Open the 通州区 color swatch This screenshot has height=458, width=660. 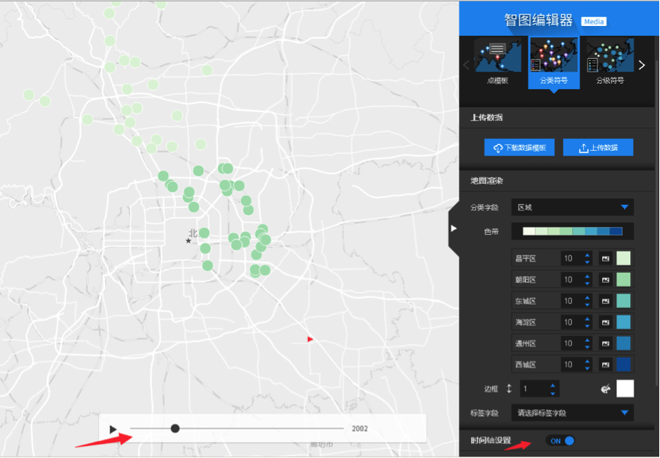(x=623, y=344)
